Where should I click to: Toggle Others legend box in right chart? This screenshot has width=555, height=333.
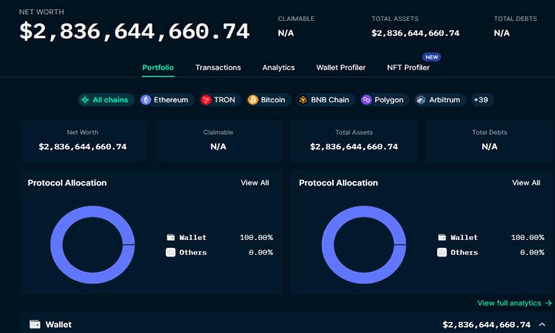click(442, 252)
